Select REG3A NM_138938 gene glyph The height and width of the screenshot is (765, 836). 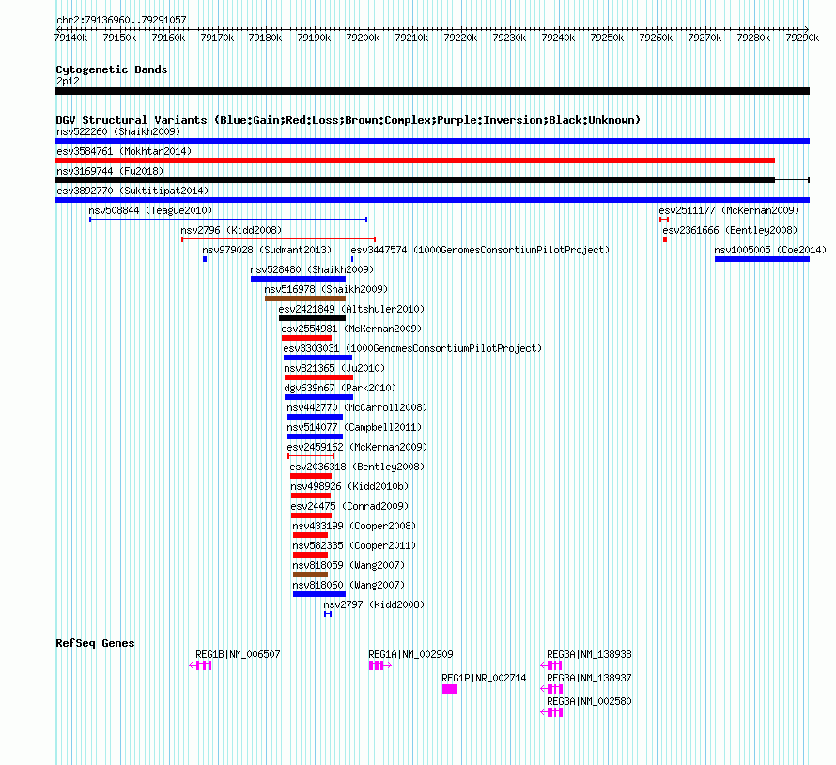tap(551, 666)
